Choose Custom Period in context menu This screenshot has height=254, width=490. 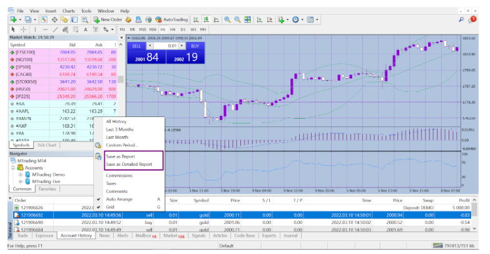point(121,145)
